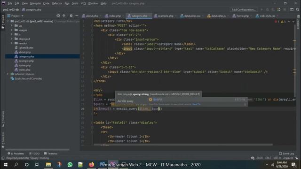Viewport: 301px width, 169px height.
Task: Open the TODO tool window
Action: [34, 154]
